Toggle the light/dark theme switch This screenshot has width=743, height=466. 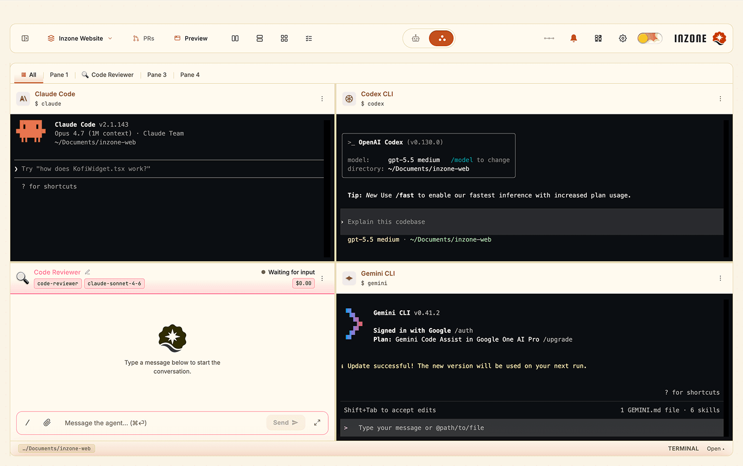650,38
